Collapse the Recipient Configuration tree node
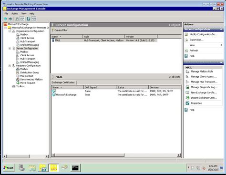Viewport: 226px width, 175px height. [10, 66]
